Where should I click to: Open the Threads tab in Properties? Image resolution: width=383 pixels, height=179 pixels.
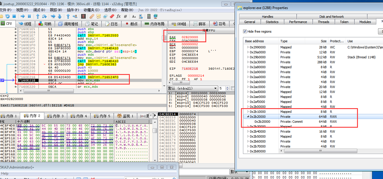323,22
